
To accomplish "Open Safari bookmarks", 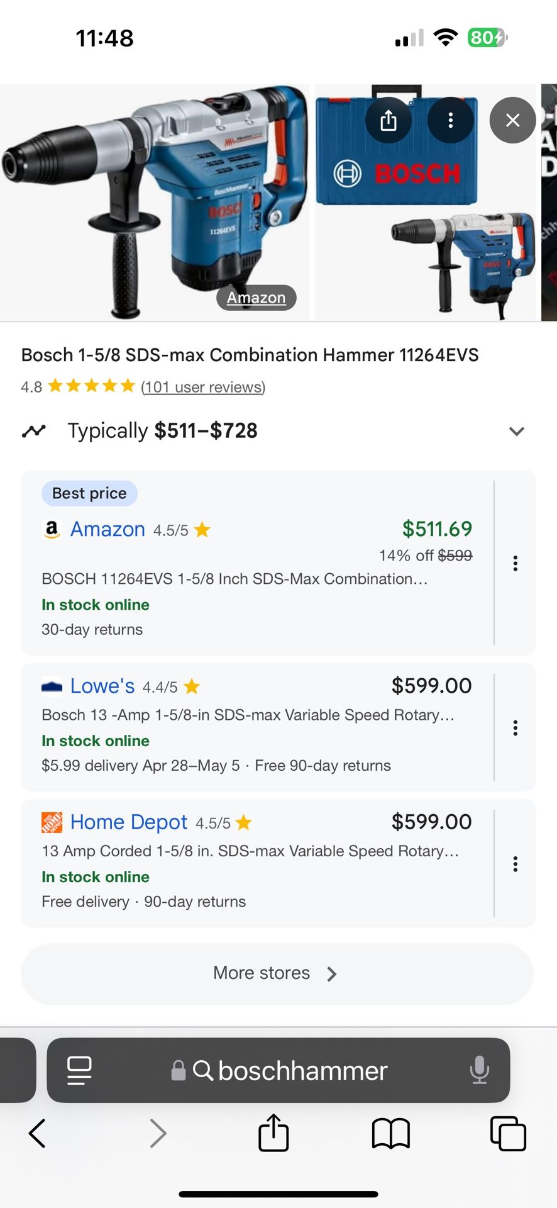I will click(390, 1134).
